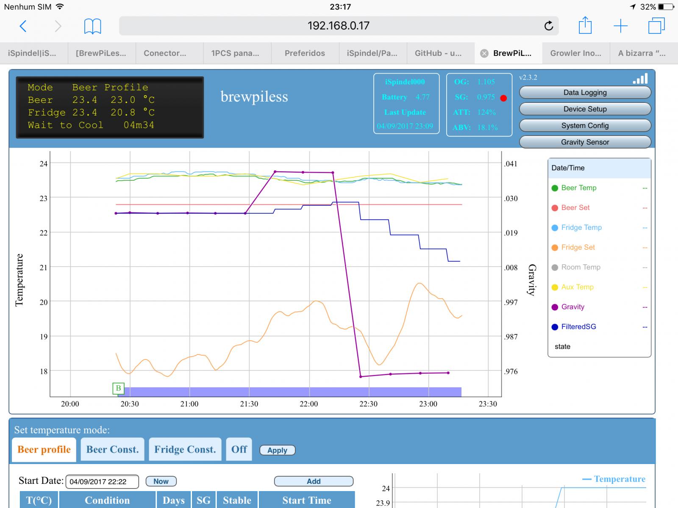
Task: Toggle the Gravity legend entry
Action: [600, 307]
